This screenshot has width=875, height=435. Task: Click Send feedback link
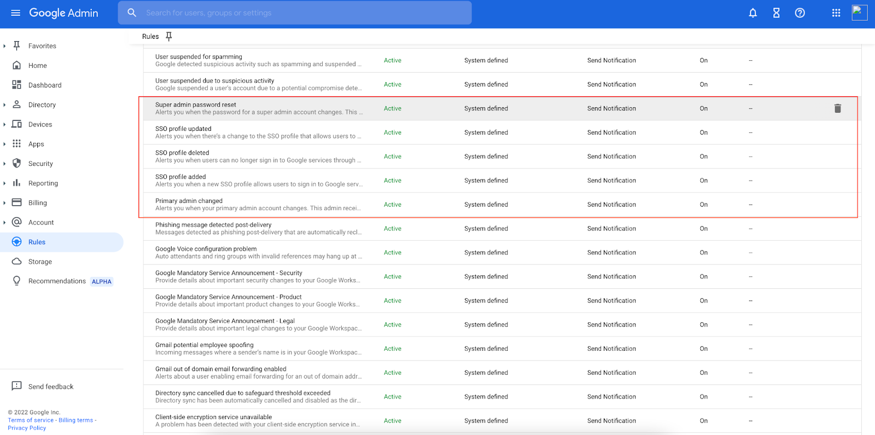(x=51, y=387)
